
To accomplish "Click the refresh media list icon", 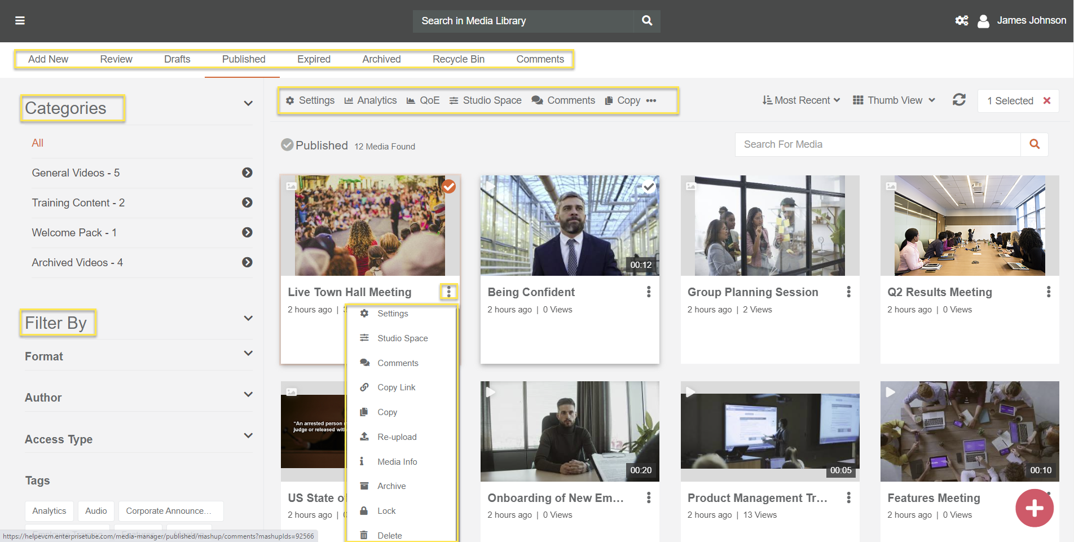I will coord(959,100).
